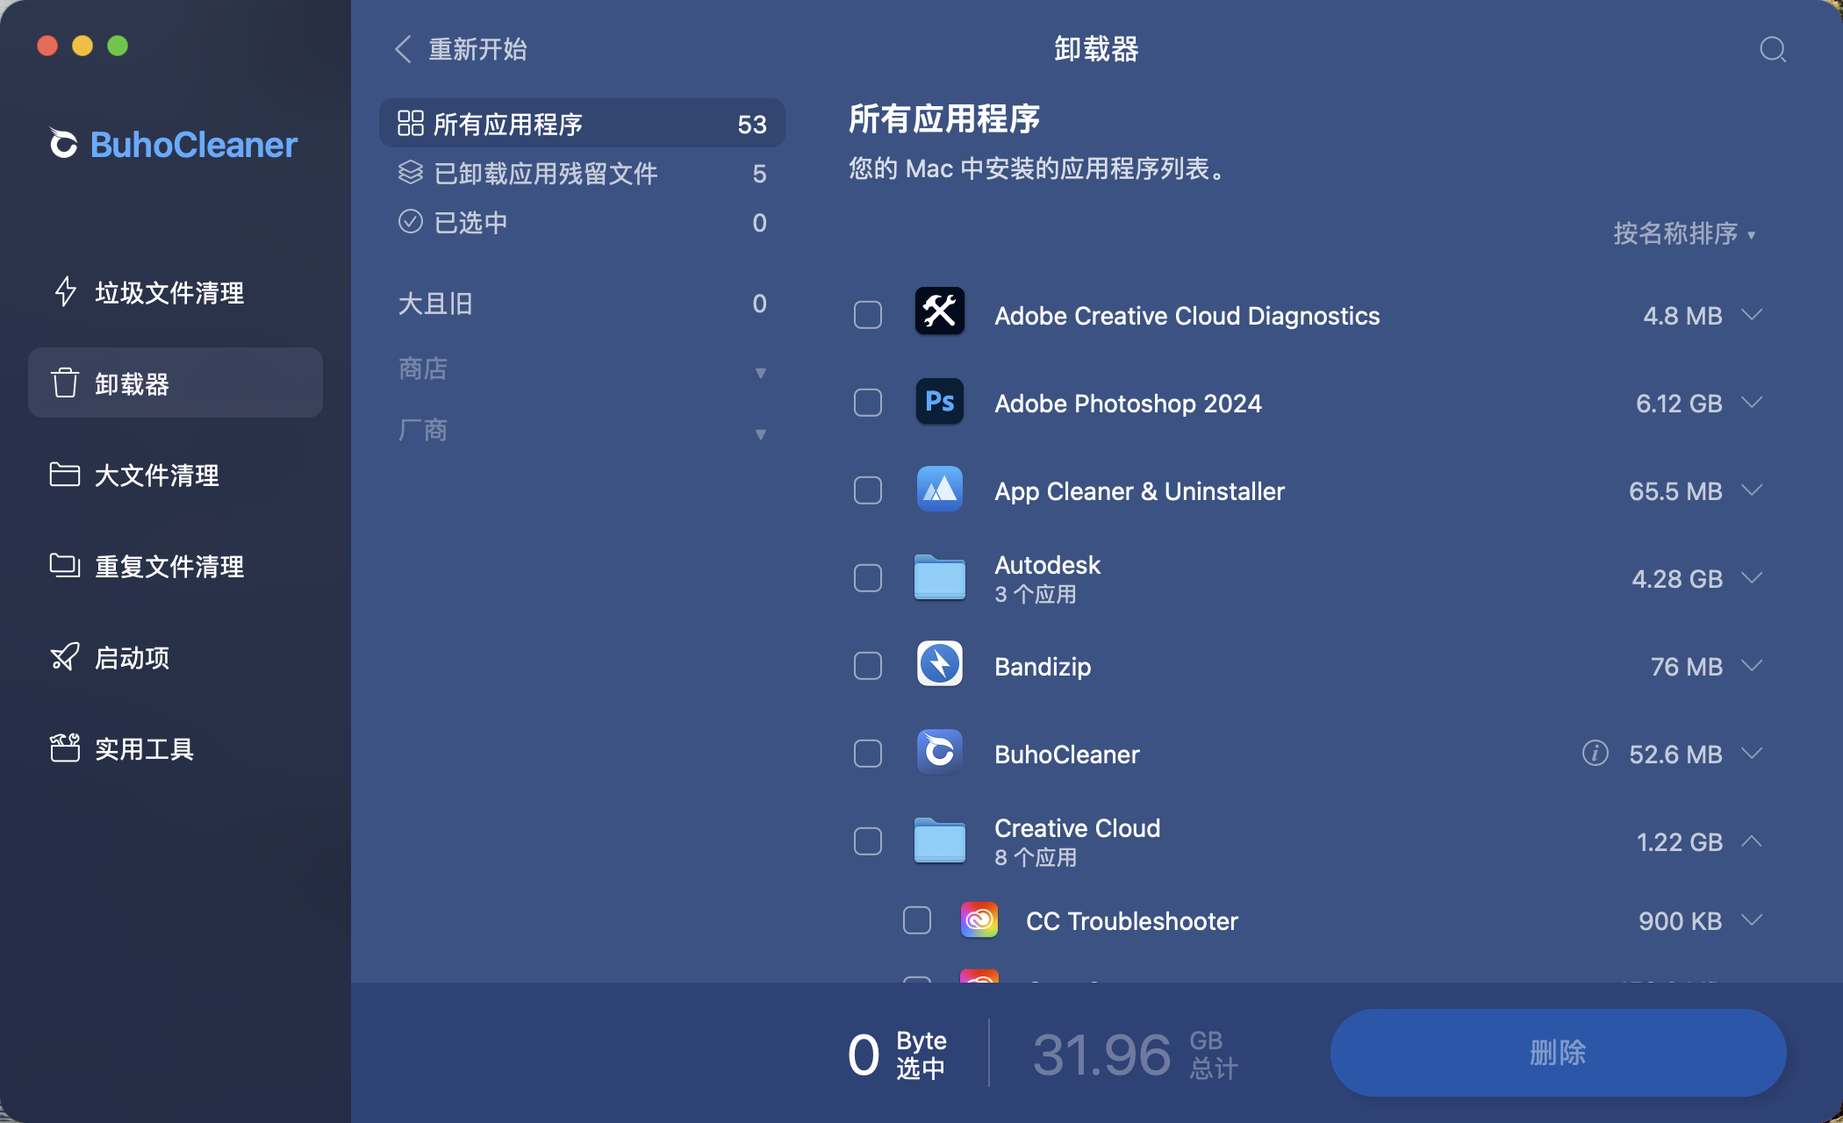Image resolution: width=1843 pixels, height=1123 pixels.
Task: Expand App Cleaner & Uninstaller row chevron
Action: (1752, 490)
